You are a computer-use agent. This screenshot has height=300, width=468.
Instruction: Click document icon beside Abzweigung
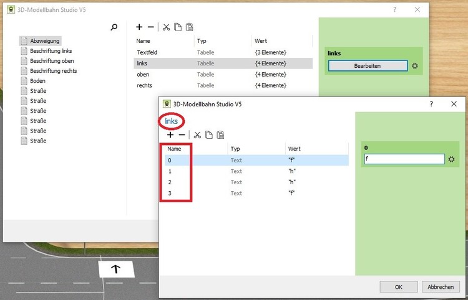pyautogui.click(x=24, y=41)
